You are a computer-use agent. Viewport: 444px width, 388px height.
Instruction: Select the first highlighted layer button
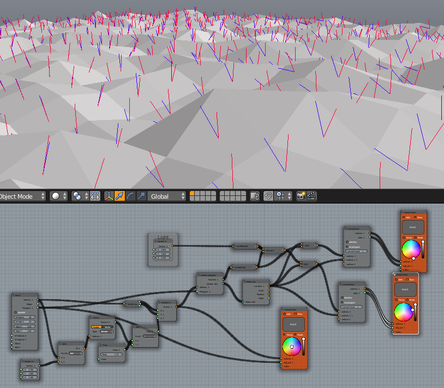pyautogui.click(x=192, y=194)
